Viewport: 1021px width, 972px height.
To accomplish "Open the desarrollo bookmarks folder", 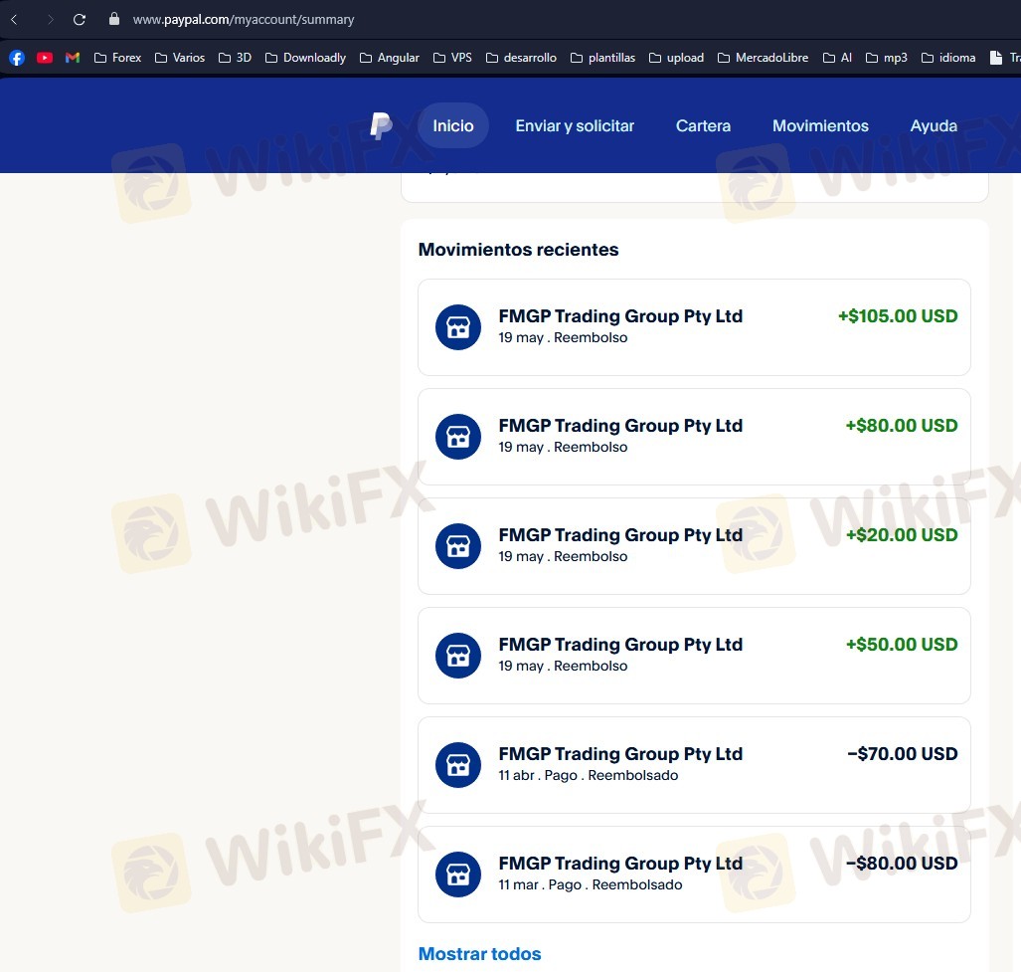I will point(522,58).
